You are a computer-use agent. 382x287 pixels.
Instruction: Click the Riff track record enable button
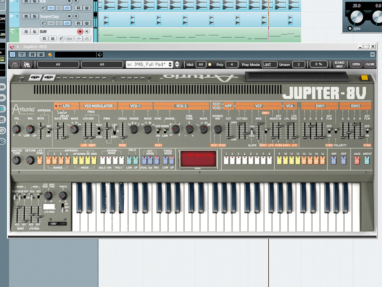point(80,31)
